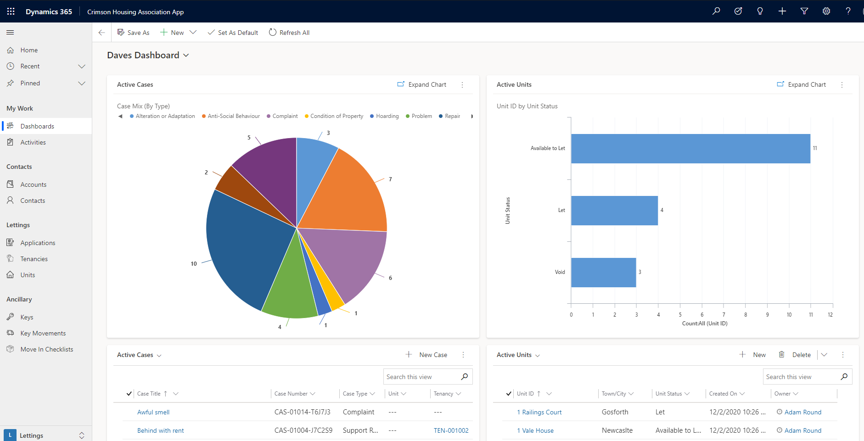Click Refresh All button
The width and height of the screenshot is (864, 441).
289,33
